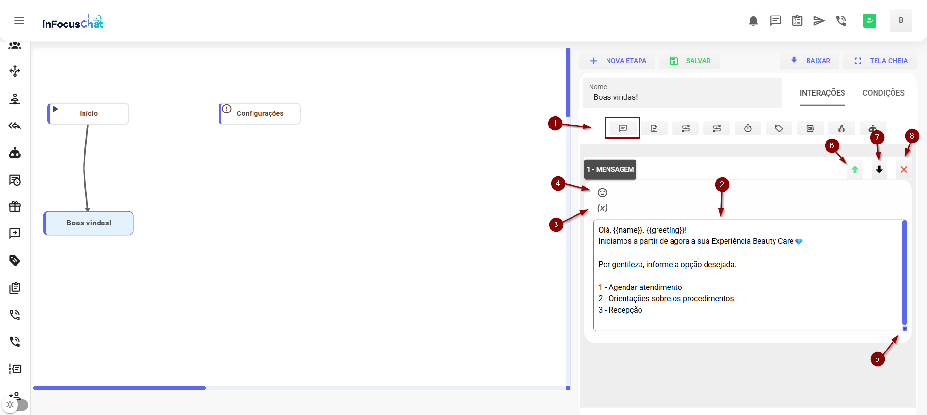
Task: Expand the hamburger navigation menu
Action: click(19, 21)
